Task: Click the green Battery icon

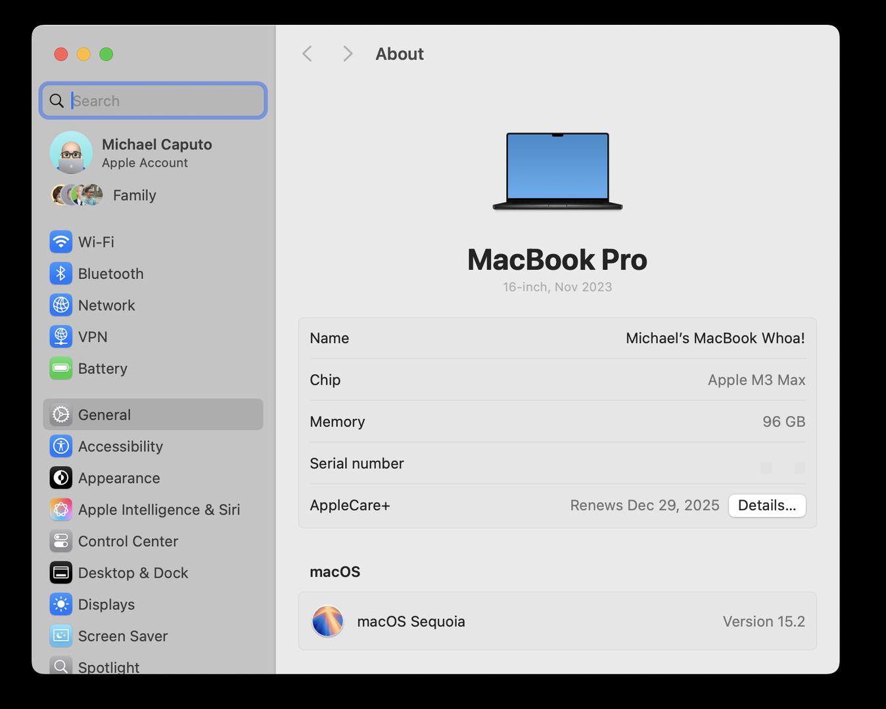Action: click(x=61, y=368)
